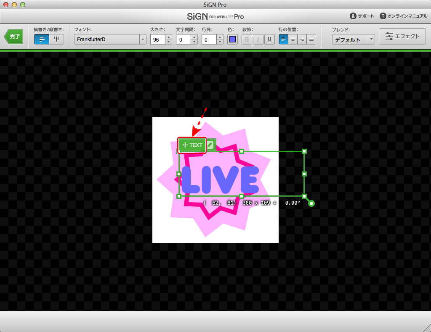Image resolution: width=431 pixels, height=332 pixels.
Task: Toggle italic decoration
Action: tap(258, 40)
